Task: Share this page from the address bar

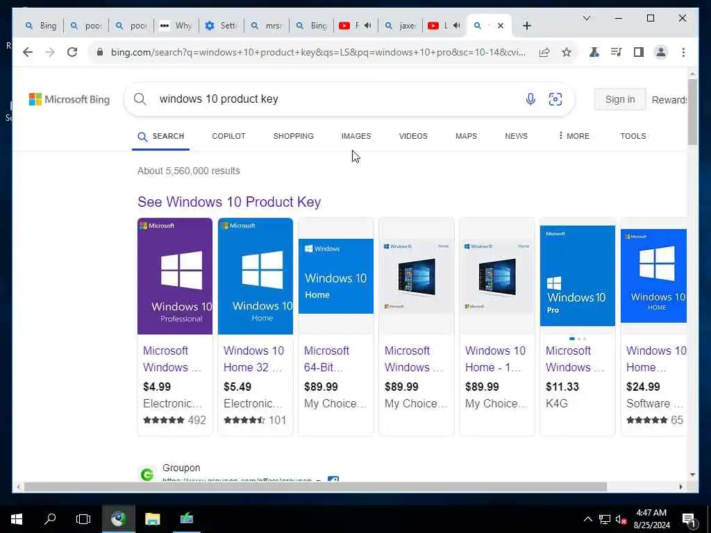Action: click(x=544, y=52)
